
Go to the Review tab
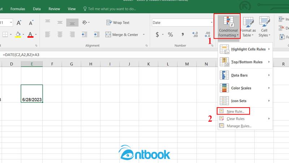pyautogui.click(x=54, y=9)
